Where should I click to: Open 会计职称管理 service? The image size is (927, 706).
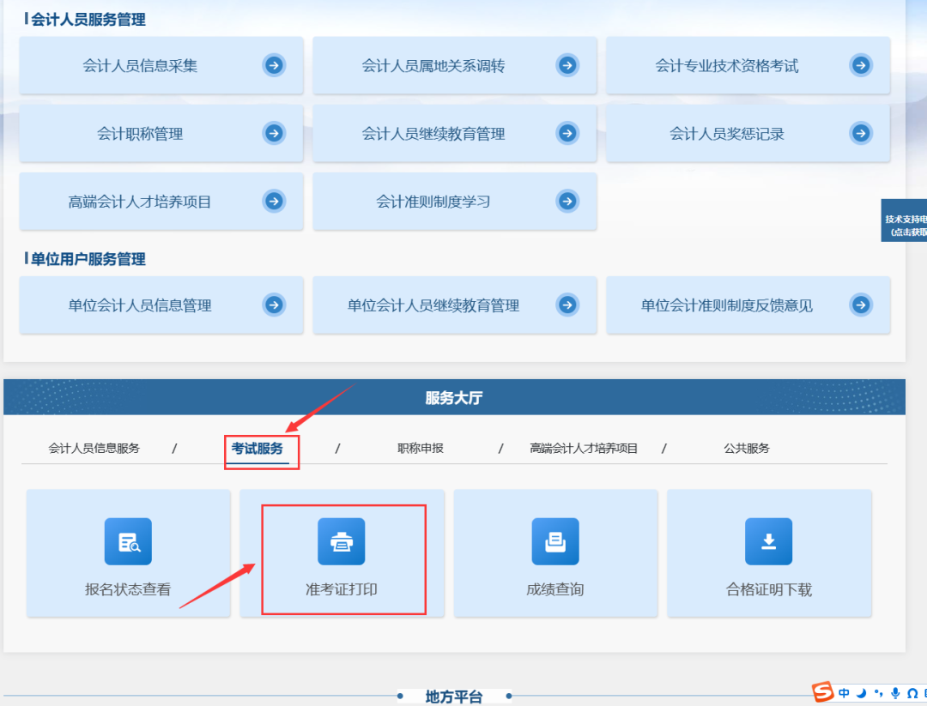[x=161, y=134]
